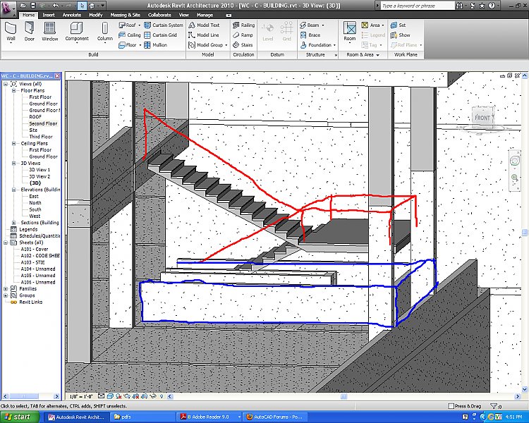The height and width of the screenshot is (423, 529).
Task: Switch to the Modify ribbon tab
Action: pos(96,15)
